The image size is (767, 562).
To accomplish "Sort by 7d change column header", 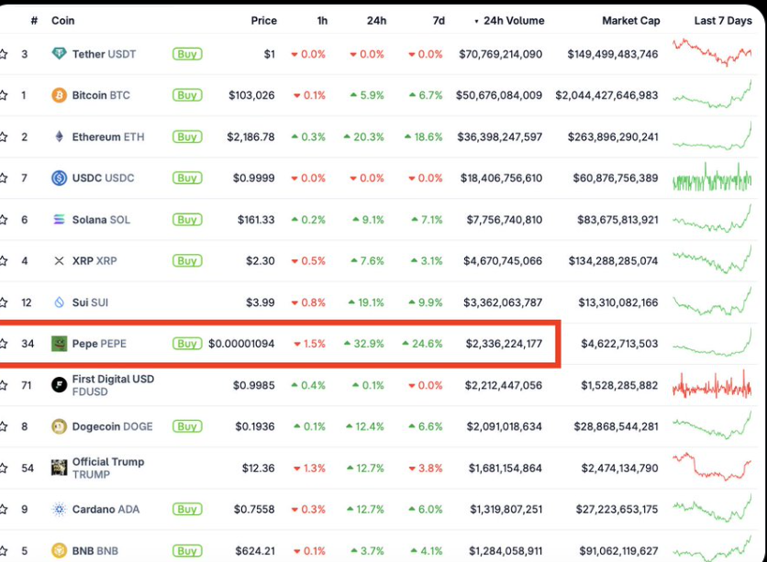I will 439,20.
